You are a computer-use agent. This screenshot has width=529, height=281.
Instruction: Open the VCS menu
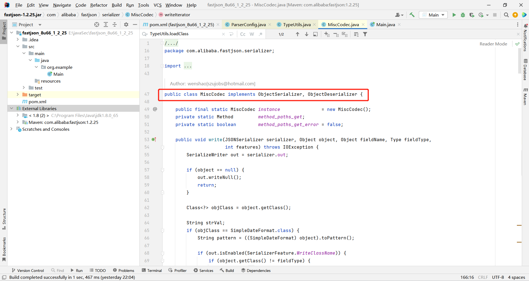click(158, 5)
